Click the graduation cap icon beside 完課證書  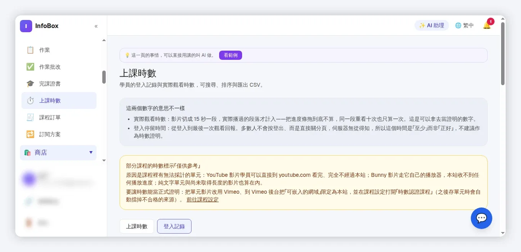point(30,84)
